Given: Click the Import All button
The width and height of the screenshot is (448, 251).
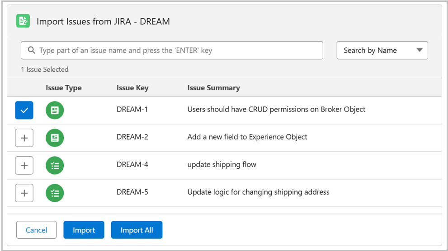Looking at the screenshot, I should (x=137, y=230).
